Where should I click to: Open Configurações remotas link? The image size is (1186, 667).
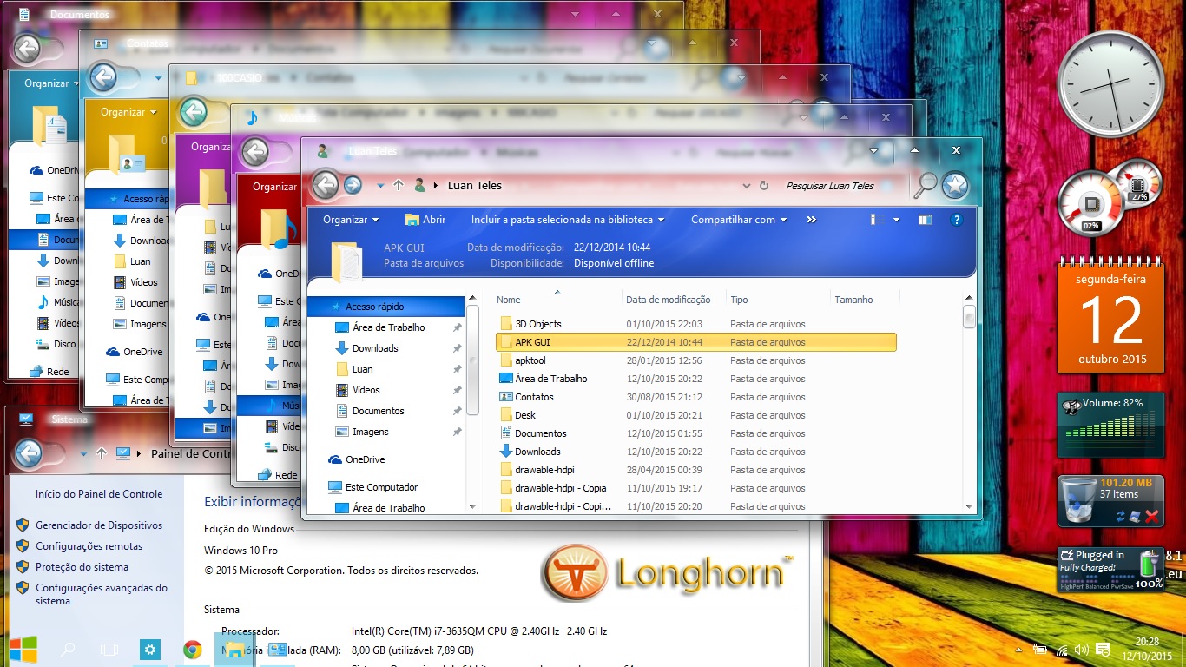(89, 546)
